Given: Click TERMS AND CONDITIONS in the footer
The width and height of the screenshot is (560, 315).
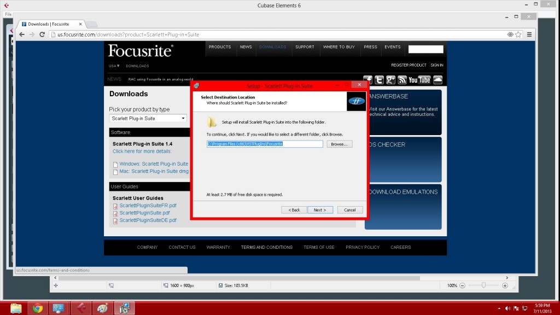Looking at the screenshot, I should point(267,247).
